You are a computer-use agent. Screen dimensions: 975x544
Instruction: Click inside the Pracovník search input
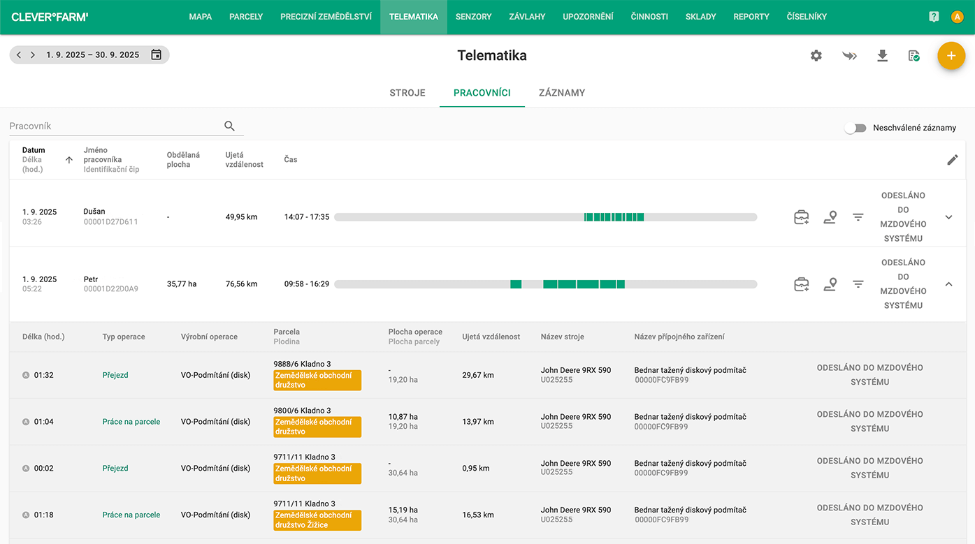pos(105,126)
